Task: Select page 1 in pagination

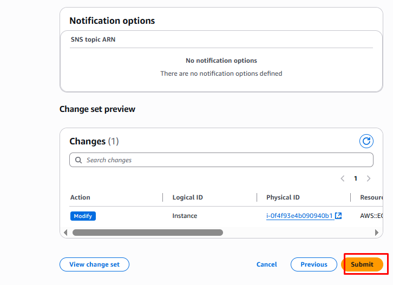Action: [356, 178]
